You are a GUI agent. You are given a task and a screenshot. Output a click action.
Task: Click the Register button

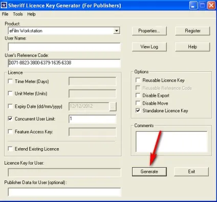(x=192, y=31)
